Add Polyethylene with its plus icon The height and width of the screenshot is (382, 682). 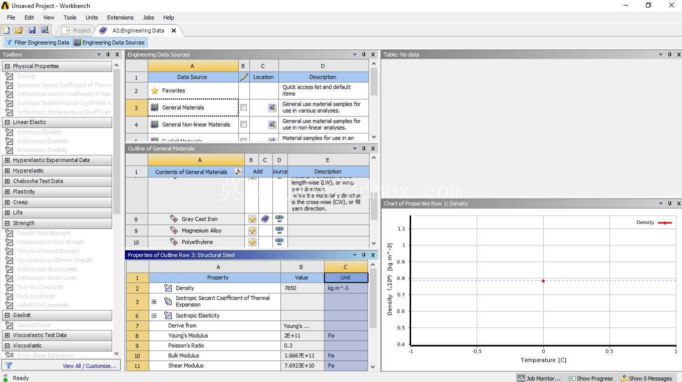(252, 242)
